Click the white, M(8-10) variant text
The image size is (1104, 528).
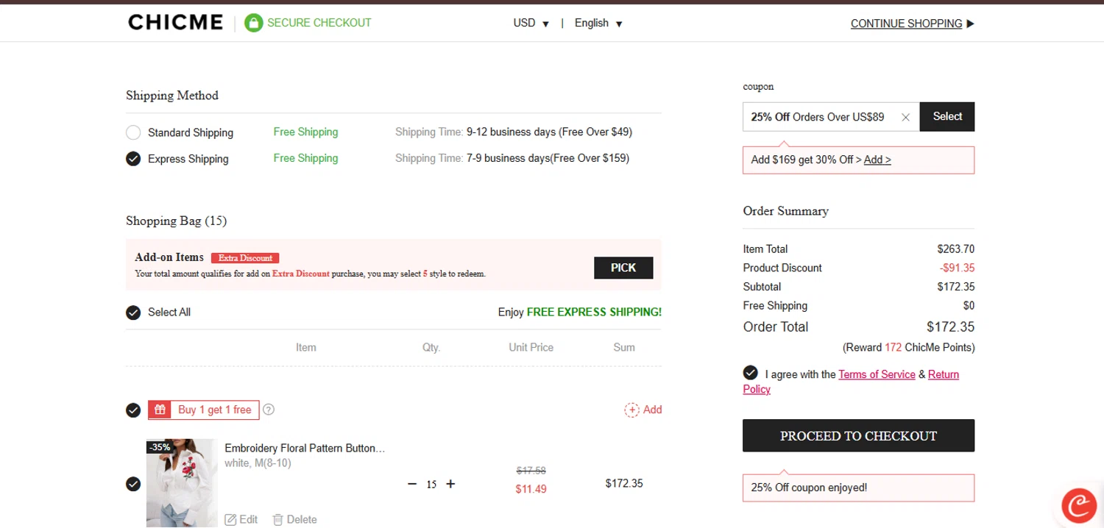click(258, 463)
